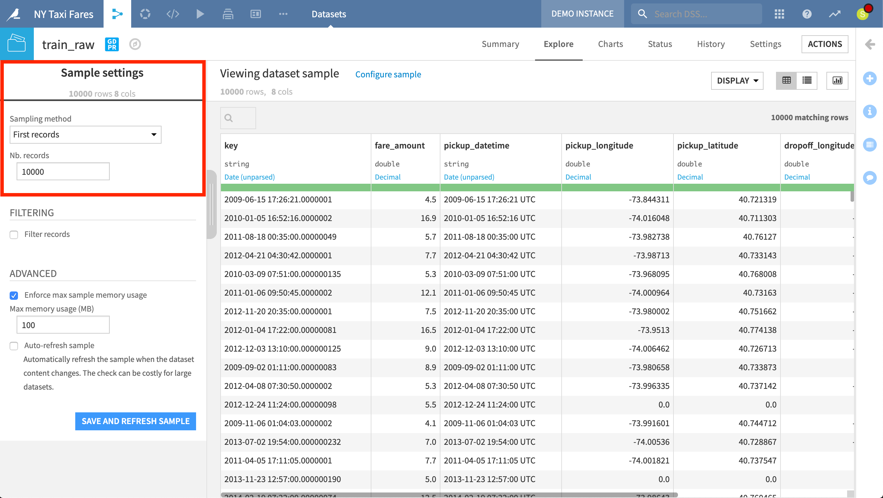Screen dimensions: 883x498
Task: Open the activity trend arrow icon
Action: tap(835, 14)
